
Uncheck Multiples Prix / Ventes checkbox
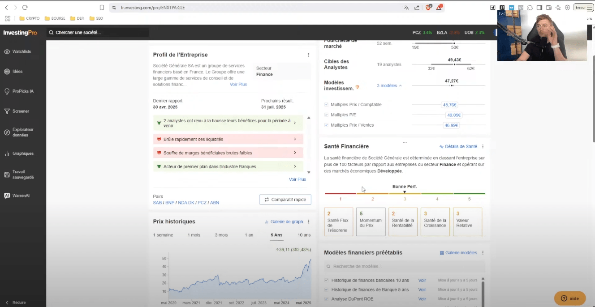coord(326,125)
